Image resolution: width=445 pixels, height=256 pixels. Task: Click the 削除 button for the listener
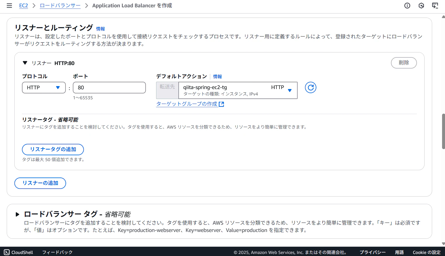click(404, 63)
